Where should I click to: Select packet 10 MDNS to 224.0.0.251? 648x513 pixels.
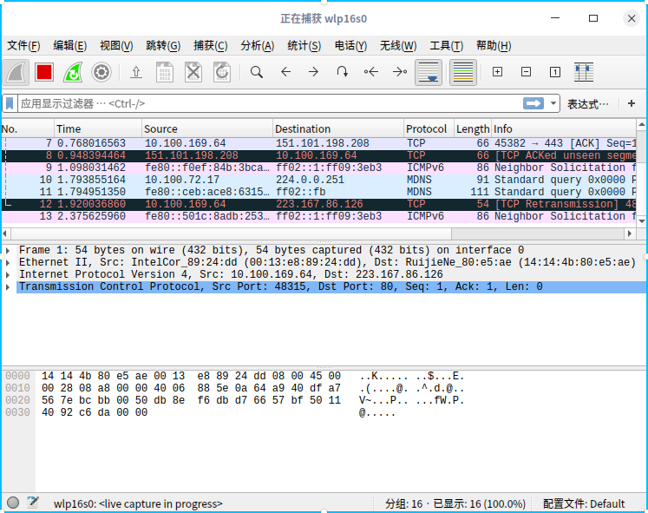click(x=318, y=180)
